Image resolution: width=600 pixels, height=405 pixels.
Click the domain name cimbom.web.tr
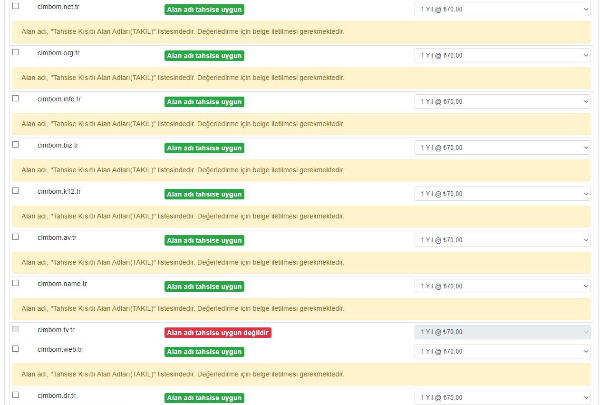pyautogui.click(x=60, y=349)
